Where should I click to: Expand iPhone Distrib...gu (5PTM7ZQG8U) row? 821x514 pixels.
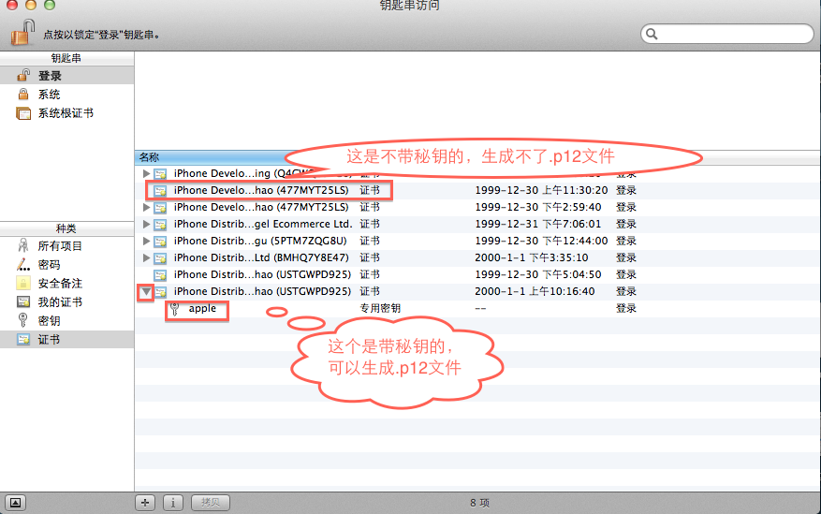click(x=147, y=241)
